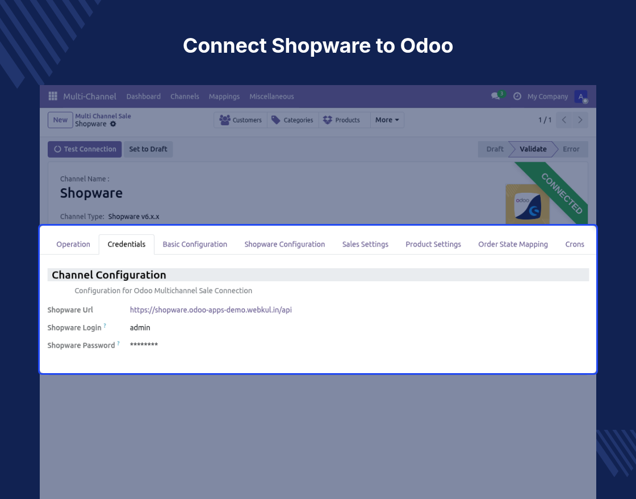Open the Shopware API URL link
The image size is (636, 499).
211,310
